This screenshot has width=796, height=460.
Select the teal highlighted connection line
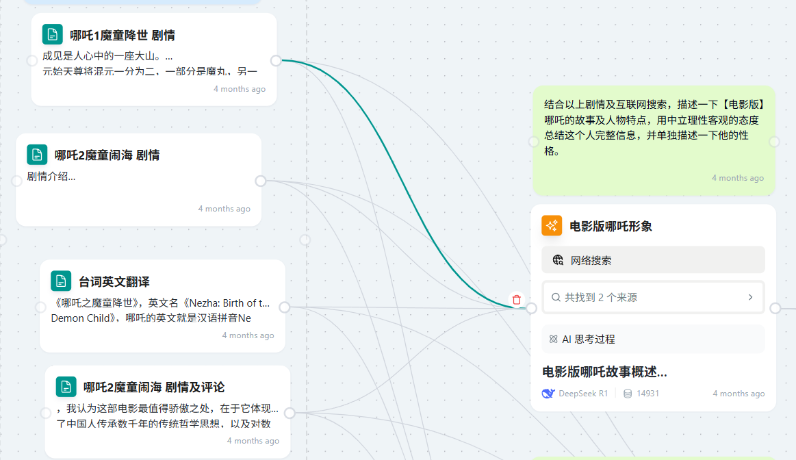point(404,184)
